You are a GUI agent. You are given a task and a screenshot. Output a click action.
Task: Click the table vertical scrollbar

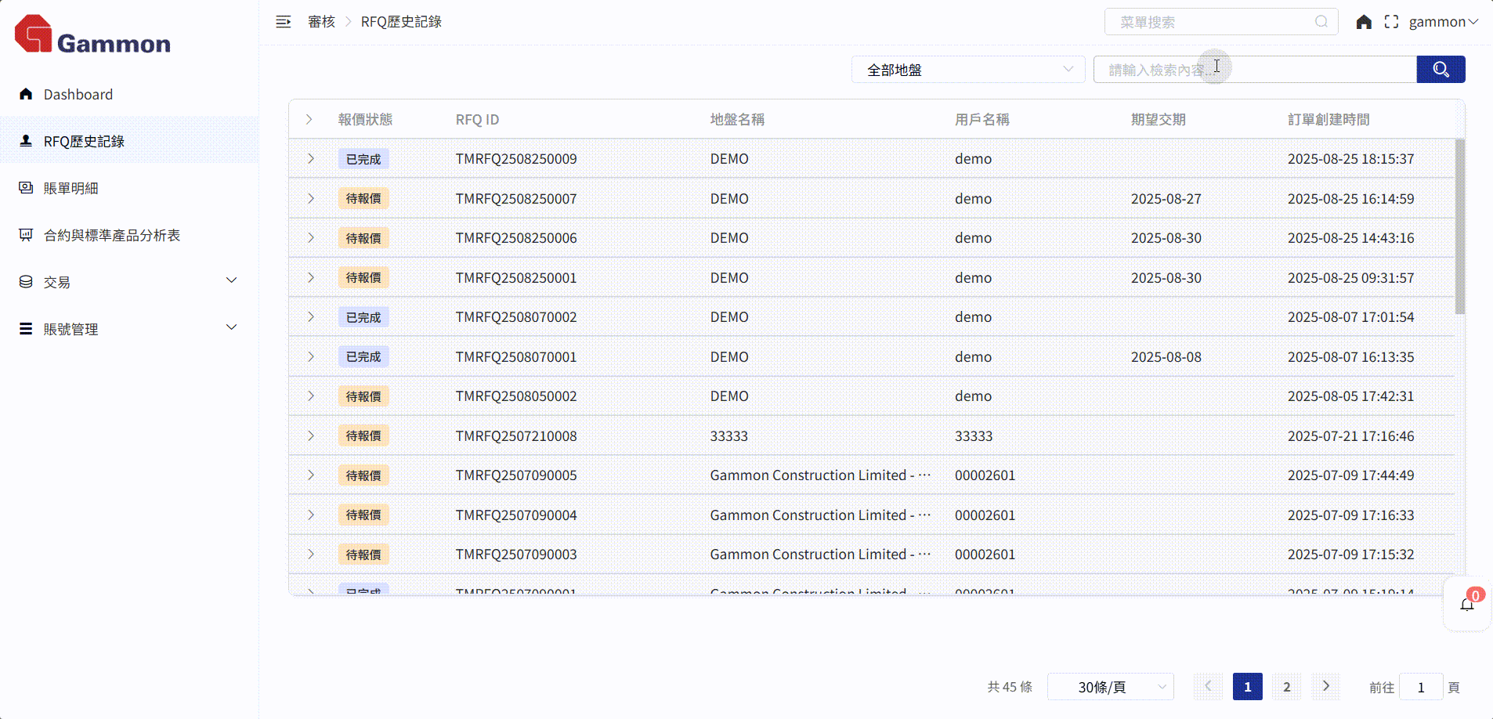tap(1459, 227)
